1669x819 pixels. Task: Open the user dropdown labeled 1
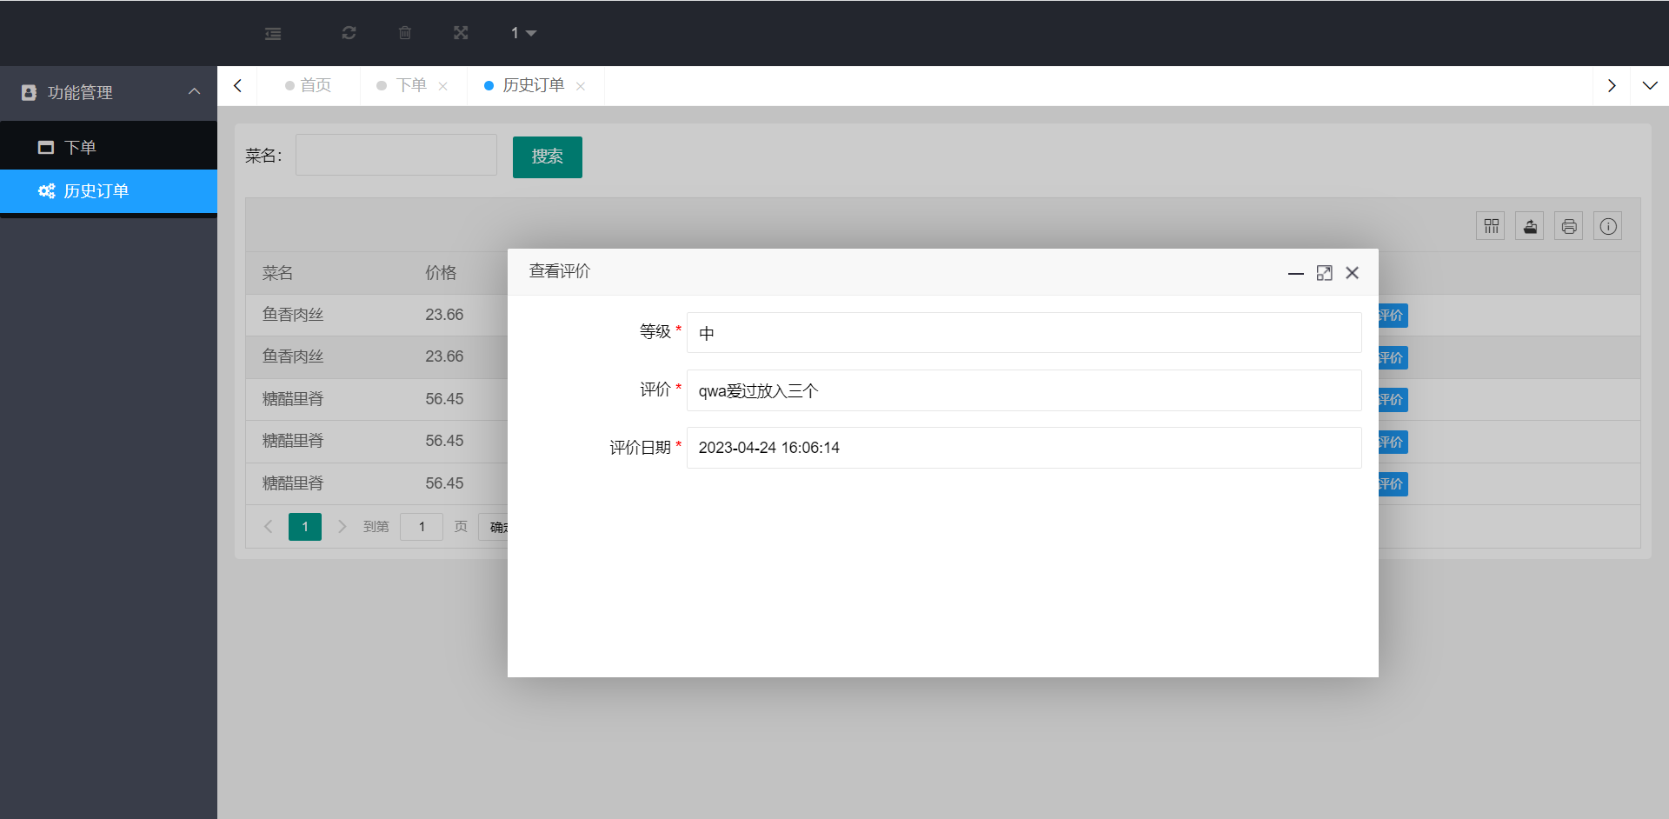coord(523,33)
